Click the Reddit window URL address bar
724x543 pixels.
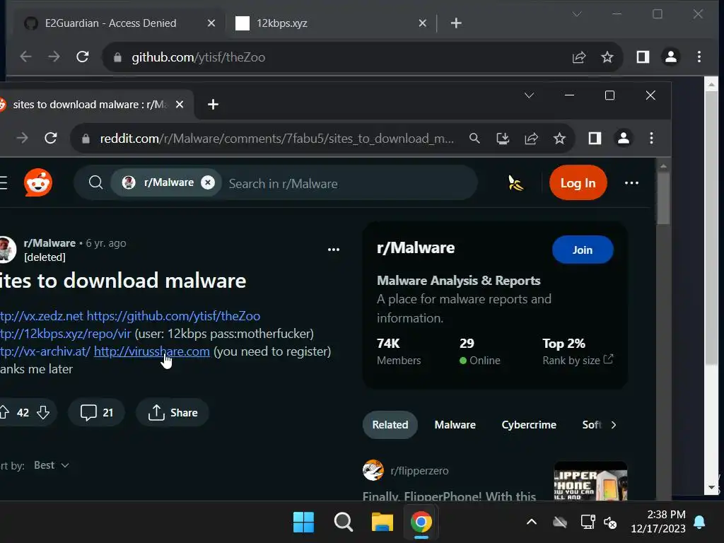pos(277,139)
